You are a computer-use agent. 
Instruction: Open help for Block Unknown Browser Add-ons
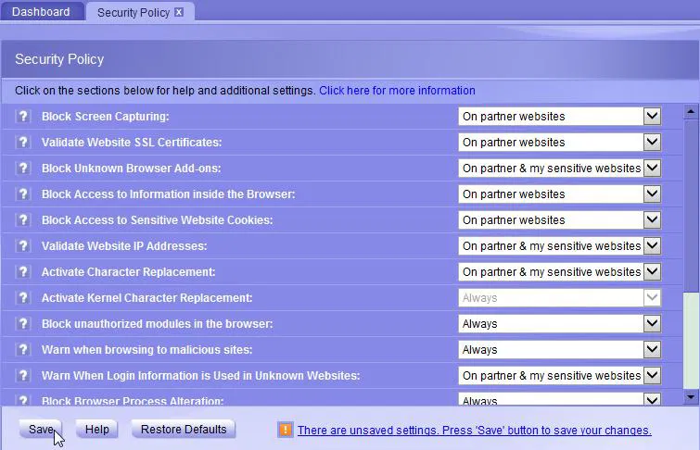(x=23, y=169)
